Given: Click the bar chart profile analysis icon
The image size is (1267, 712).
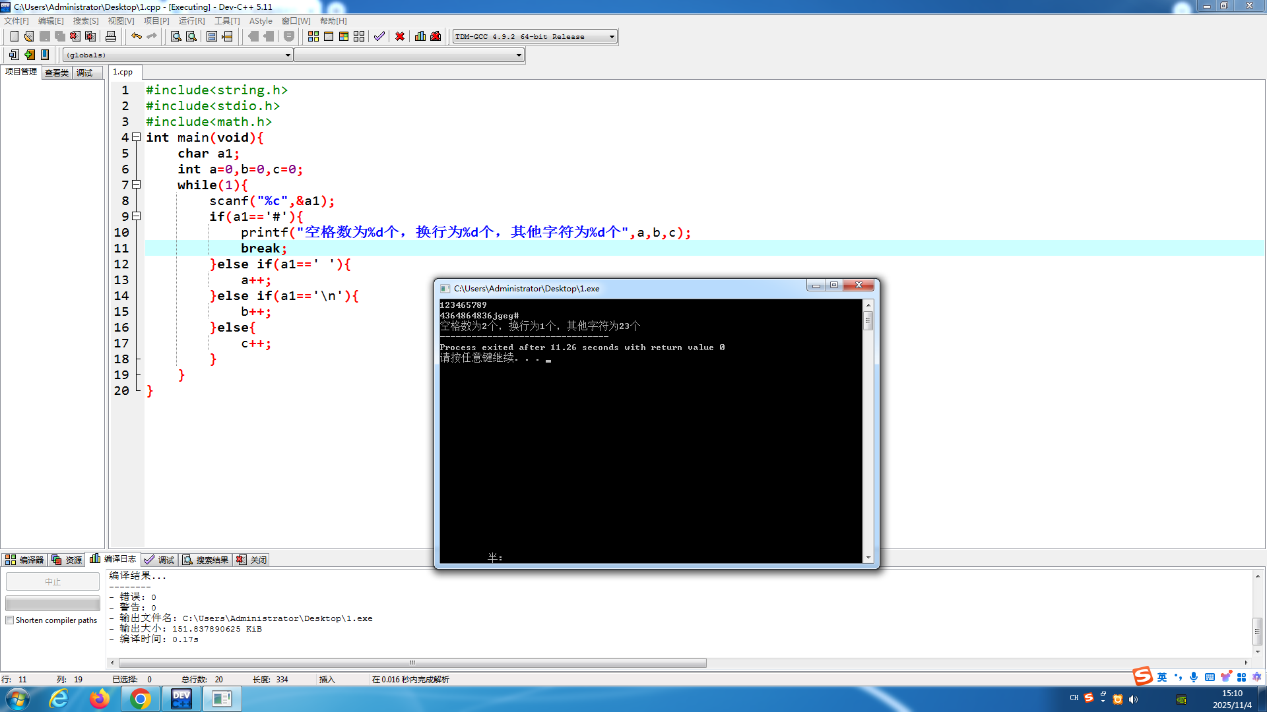Looking at the screenshot, I should [420, 36].
